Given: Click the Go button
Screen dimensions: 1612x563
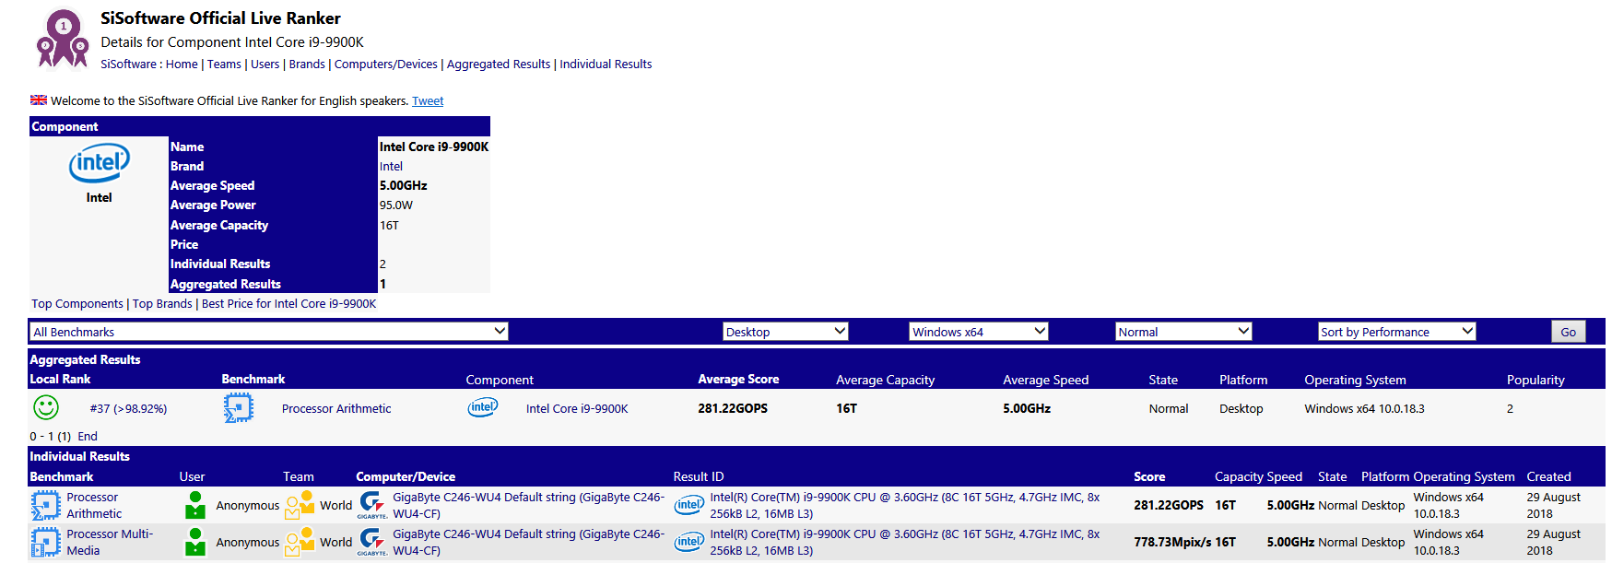Looking at the screenshot, I should (1568, 332).
